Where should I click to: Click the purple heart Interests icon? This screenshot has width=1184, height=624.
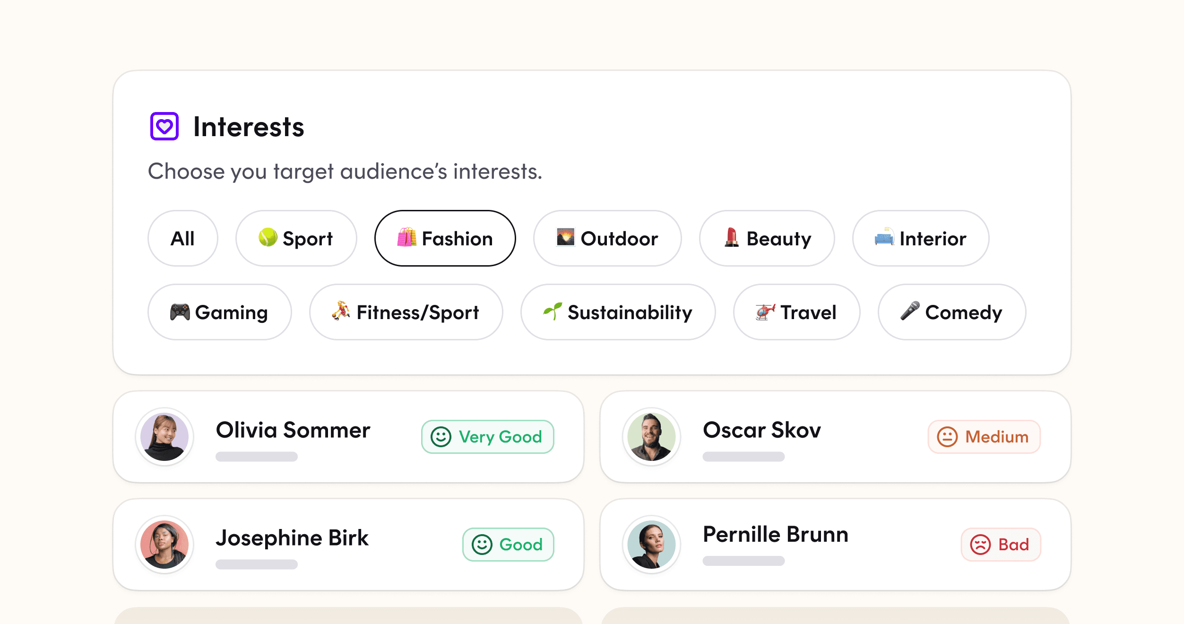[x=164, y=126]
